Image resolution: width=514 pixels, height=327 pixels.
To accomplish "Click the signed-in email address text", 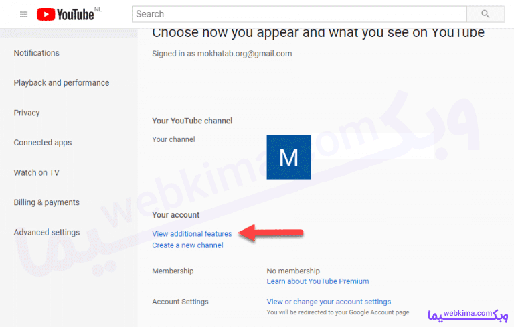I will 244,54.
